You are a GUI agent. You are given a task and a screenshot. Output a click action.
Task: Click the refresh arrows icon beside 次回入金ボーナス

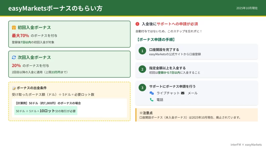click(14, 57)
